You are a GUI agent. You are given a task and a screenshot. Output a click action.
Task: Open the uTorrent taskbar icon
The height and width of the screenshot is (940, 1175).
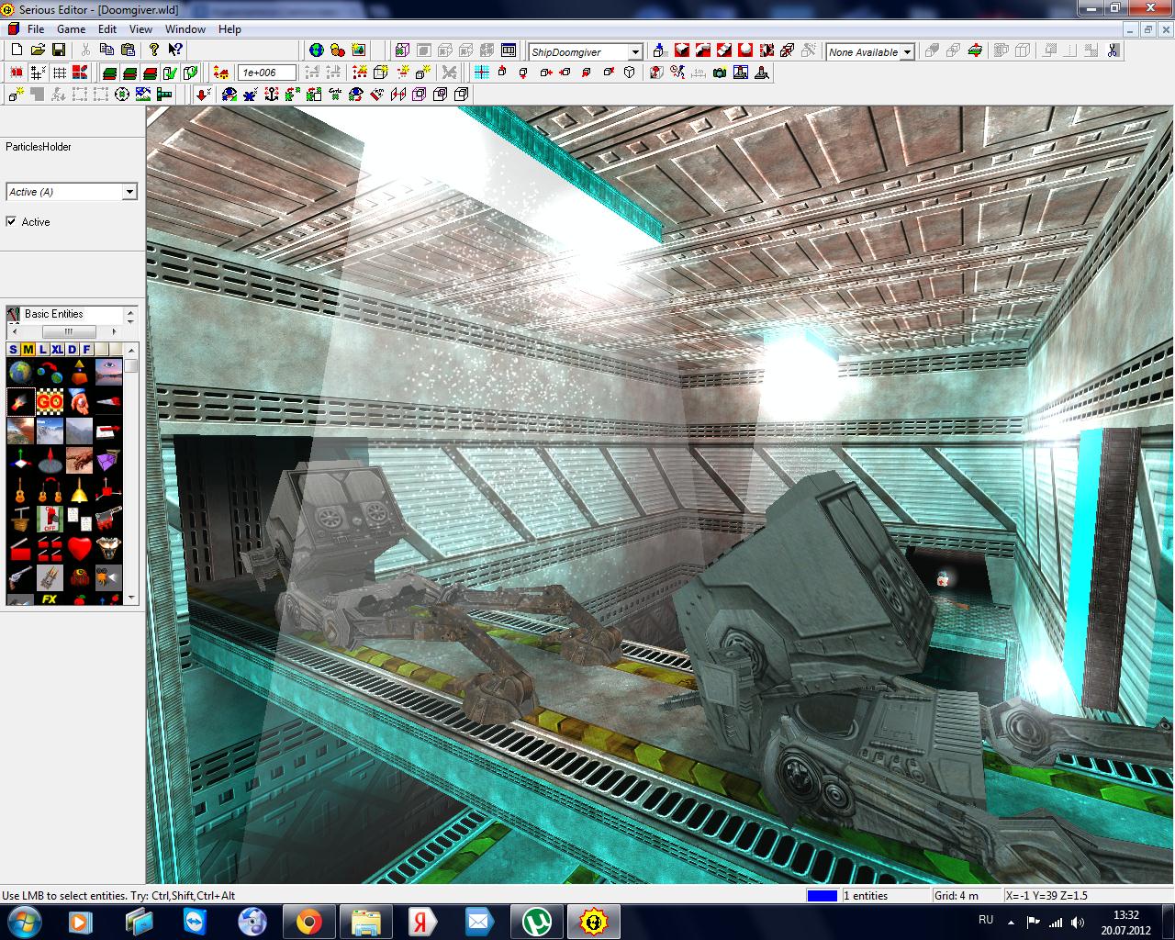pyautogui.click(x=536, y=922)
